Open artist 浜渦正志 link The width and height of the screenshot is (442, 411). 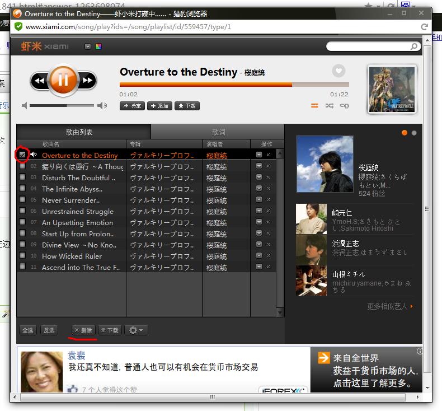coord(345,244)
